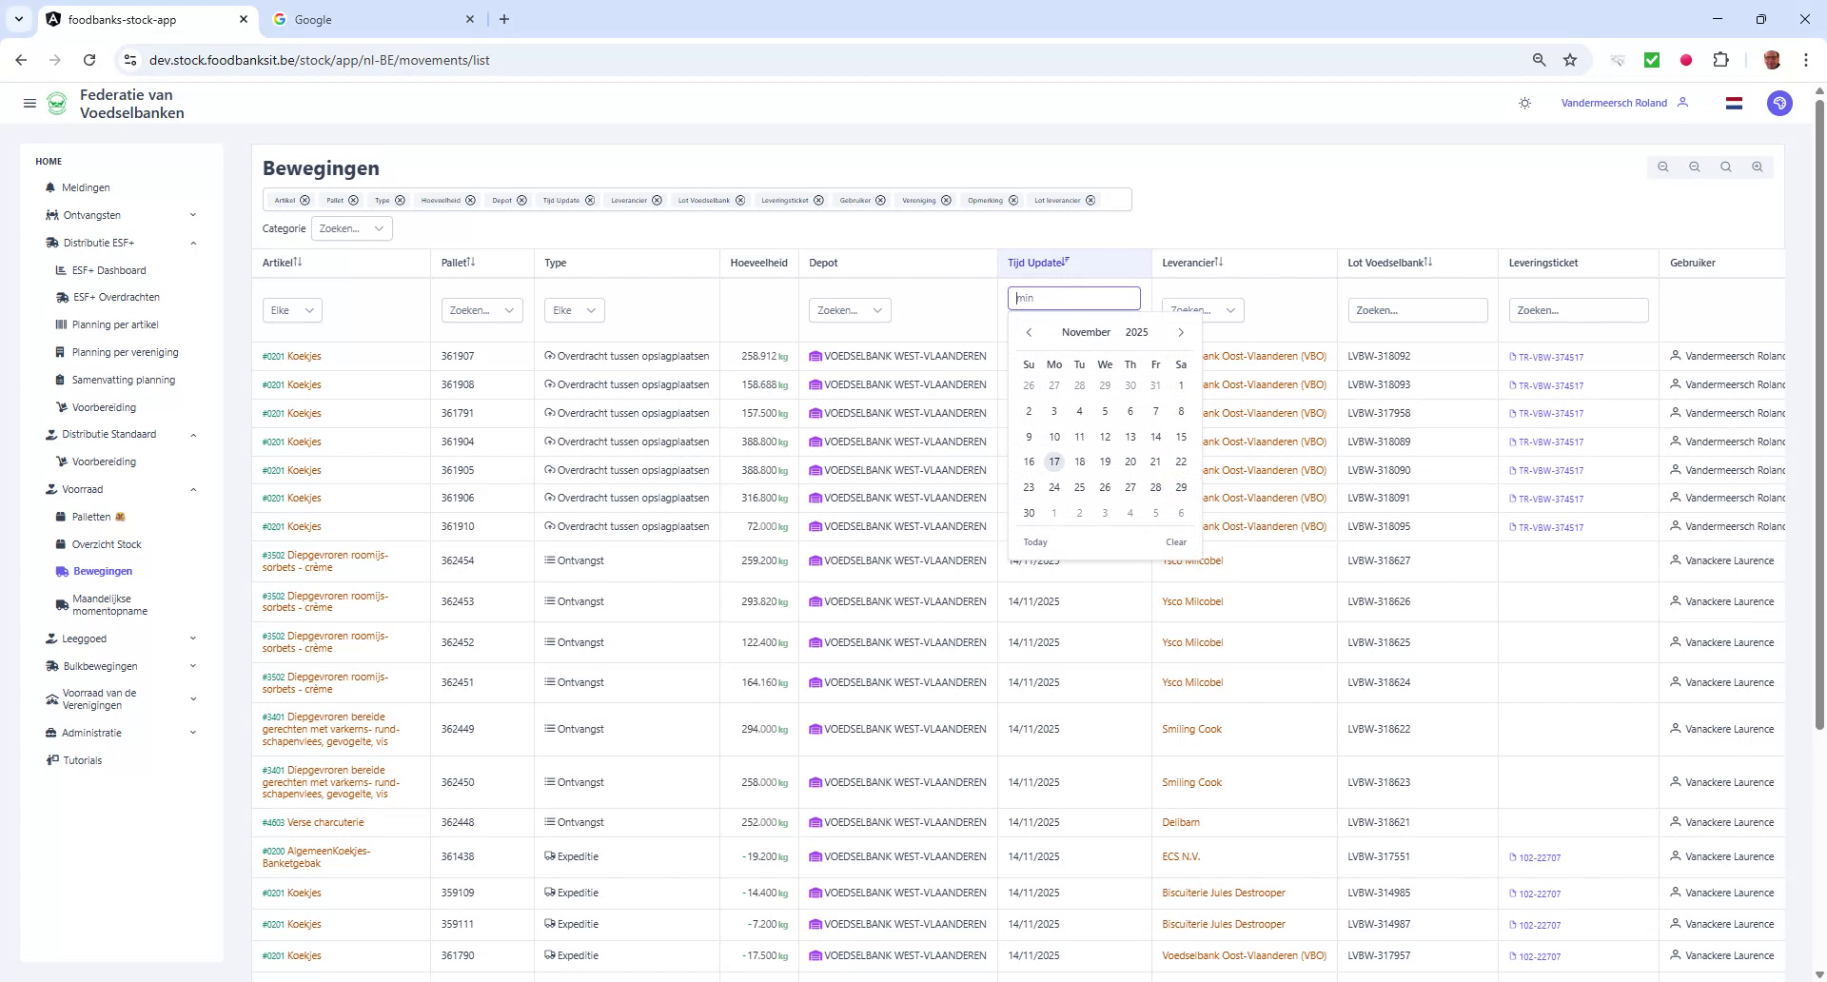
Task: Toggle sorting on the Artikel column
Action: (x=297, y=262)
